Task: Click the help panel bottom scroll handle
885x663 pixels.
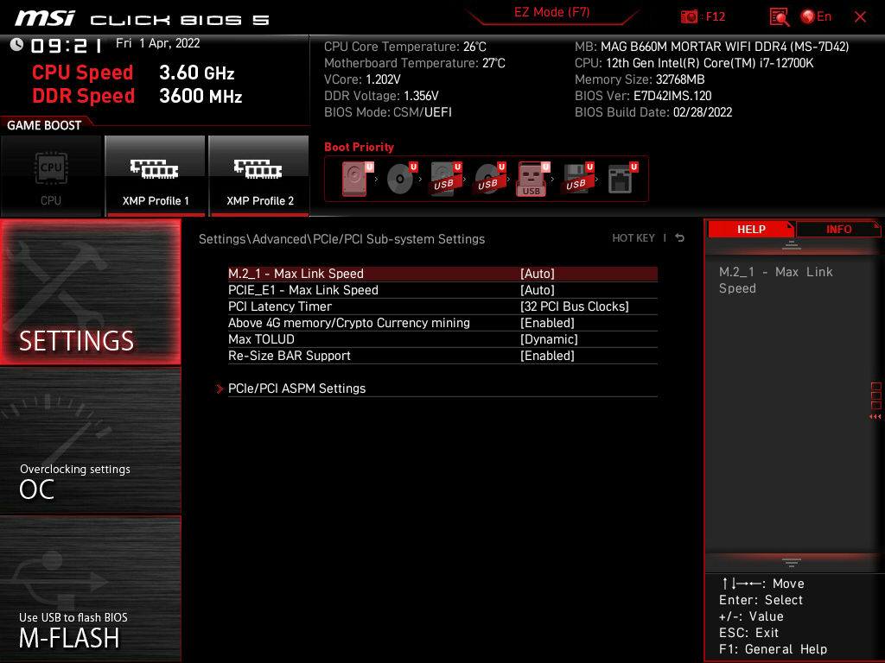Action: coord(792,562)
